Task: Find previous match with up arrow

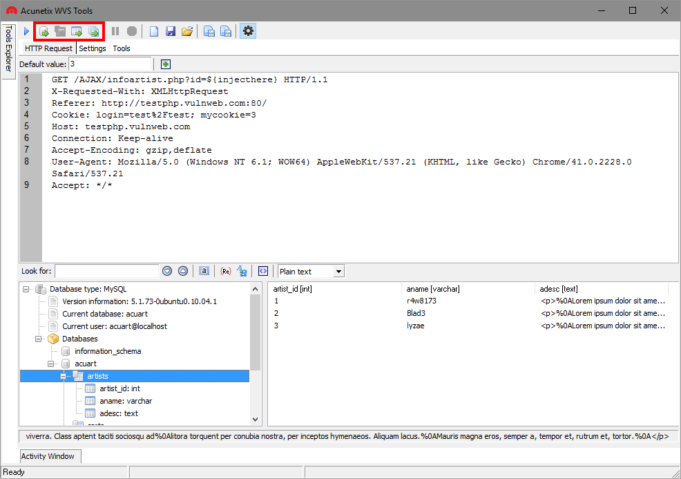Action: [x=183, y=271]
